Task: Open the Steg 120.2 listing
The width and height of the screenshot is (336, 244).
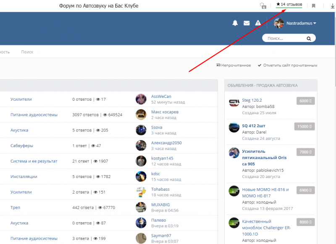Action: (x=252, y=100)
